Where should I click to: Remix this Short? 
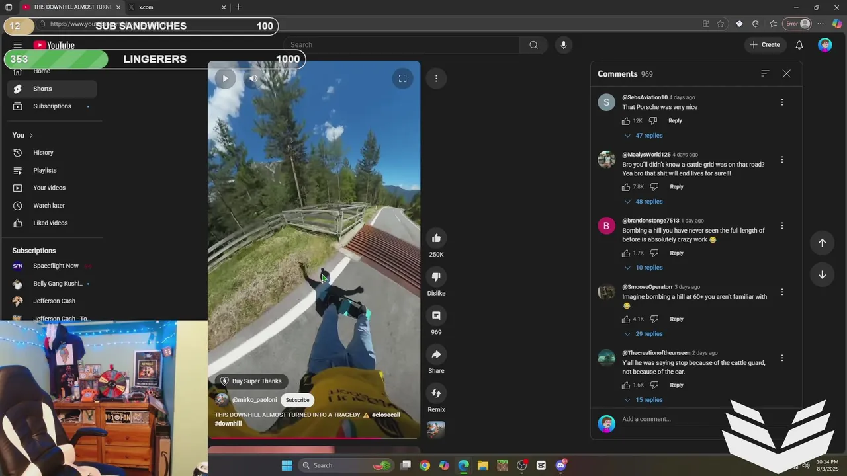pyautogui.click(x=436, y=393)
